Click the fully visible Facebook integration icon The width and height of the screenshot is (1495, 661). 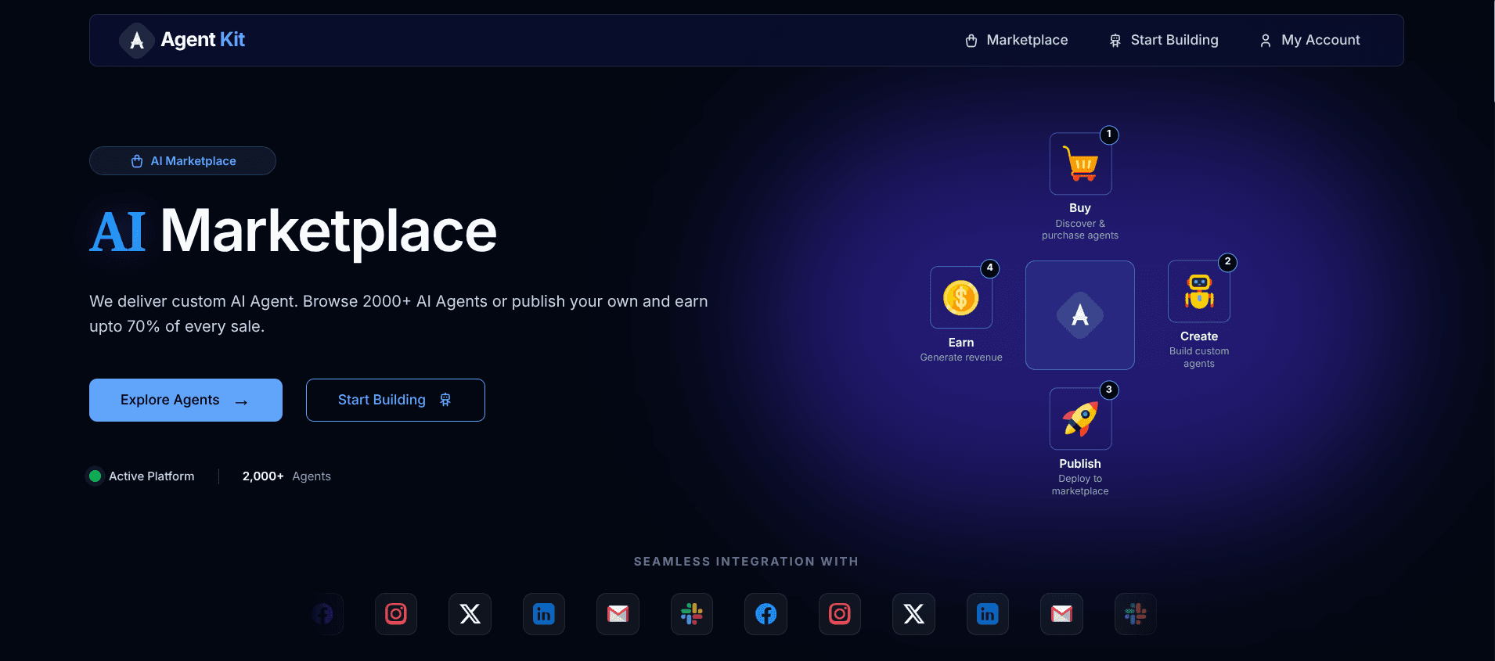766,614
